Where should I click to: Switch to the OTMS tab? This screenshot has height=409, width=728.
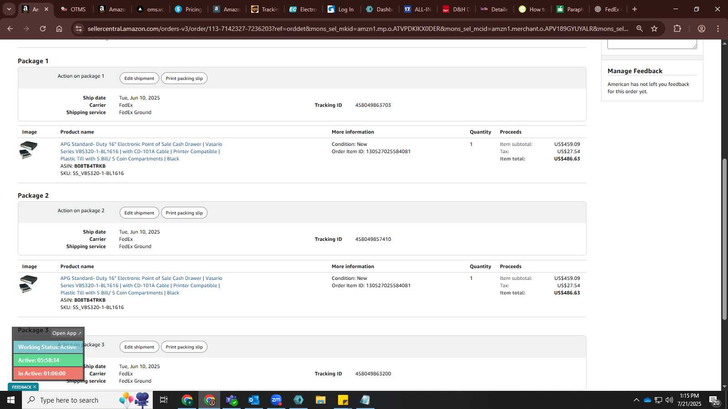(73, 9)
